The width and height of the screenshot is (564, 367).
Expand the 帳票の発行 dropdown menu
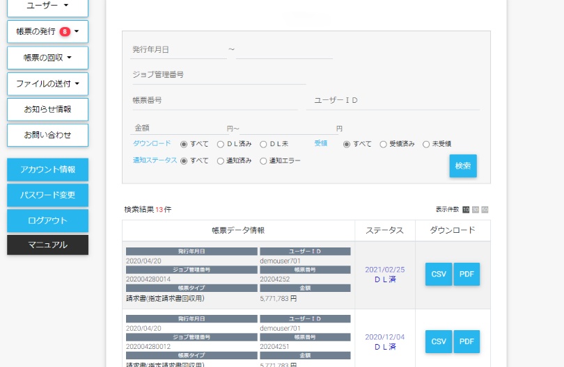pos(47,31)
